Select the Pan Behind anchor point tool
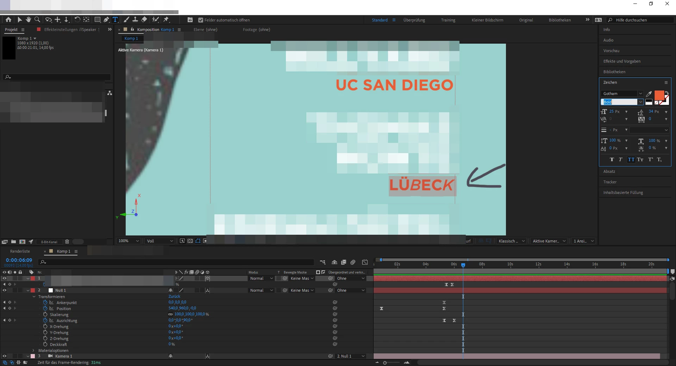The height and width of the screenshot is (366, 676). 86,20
